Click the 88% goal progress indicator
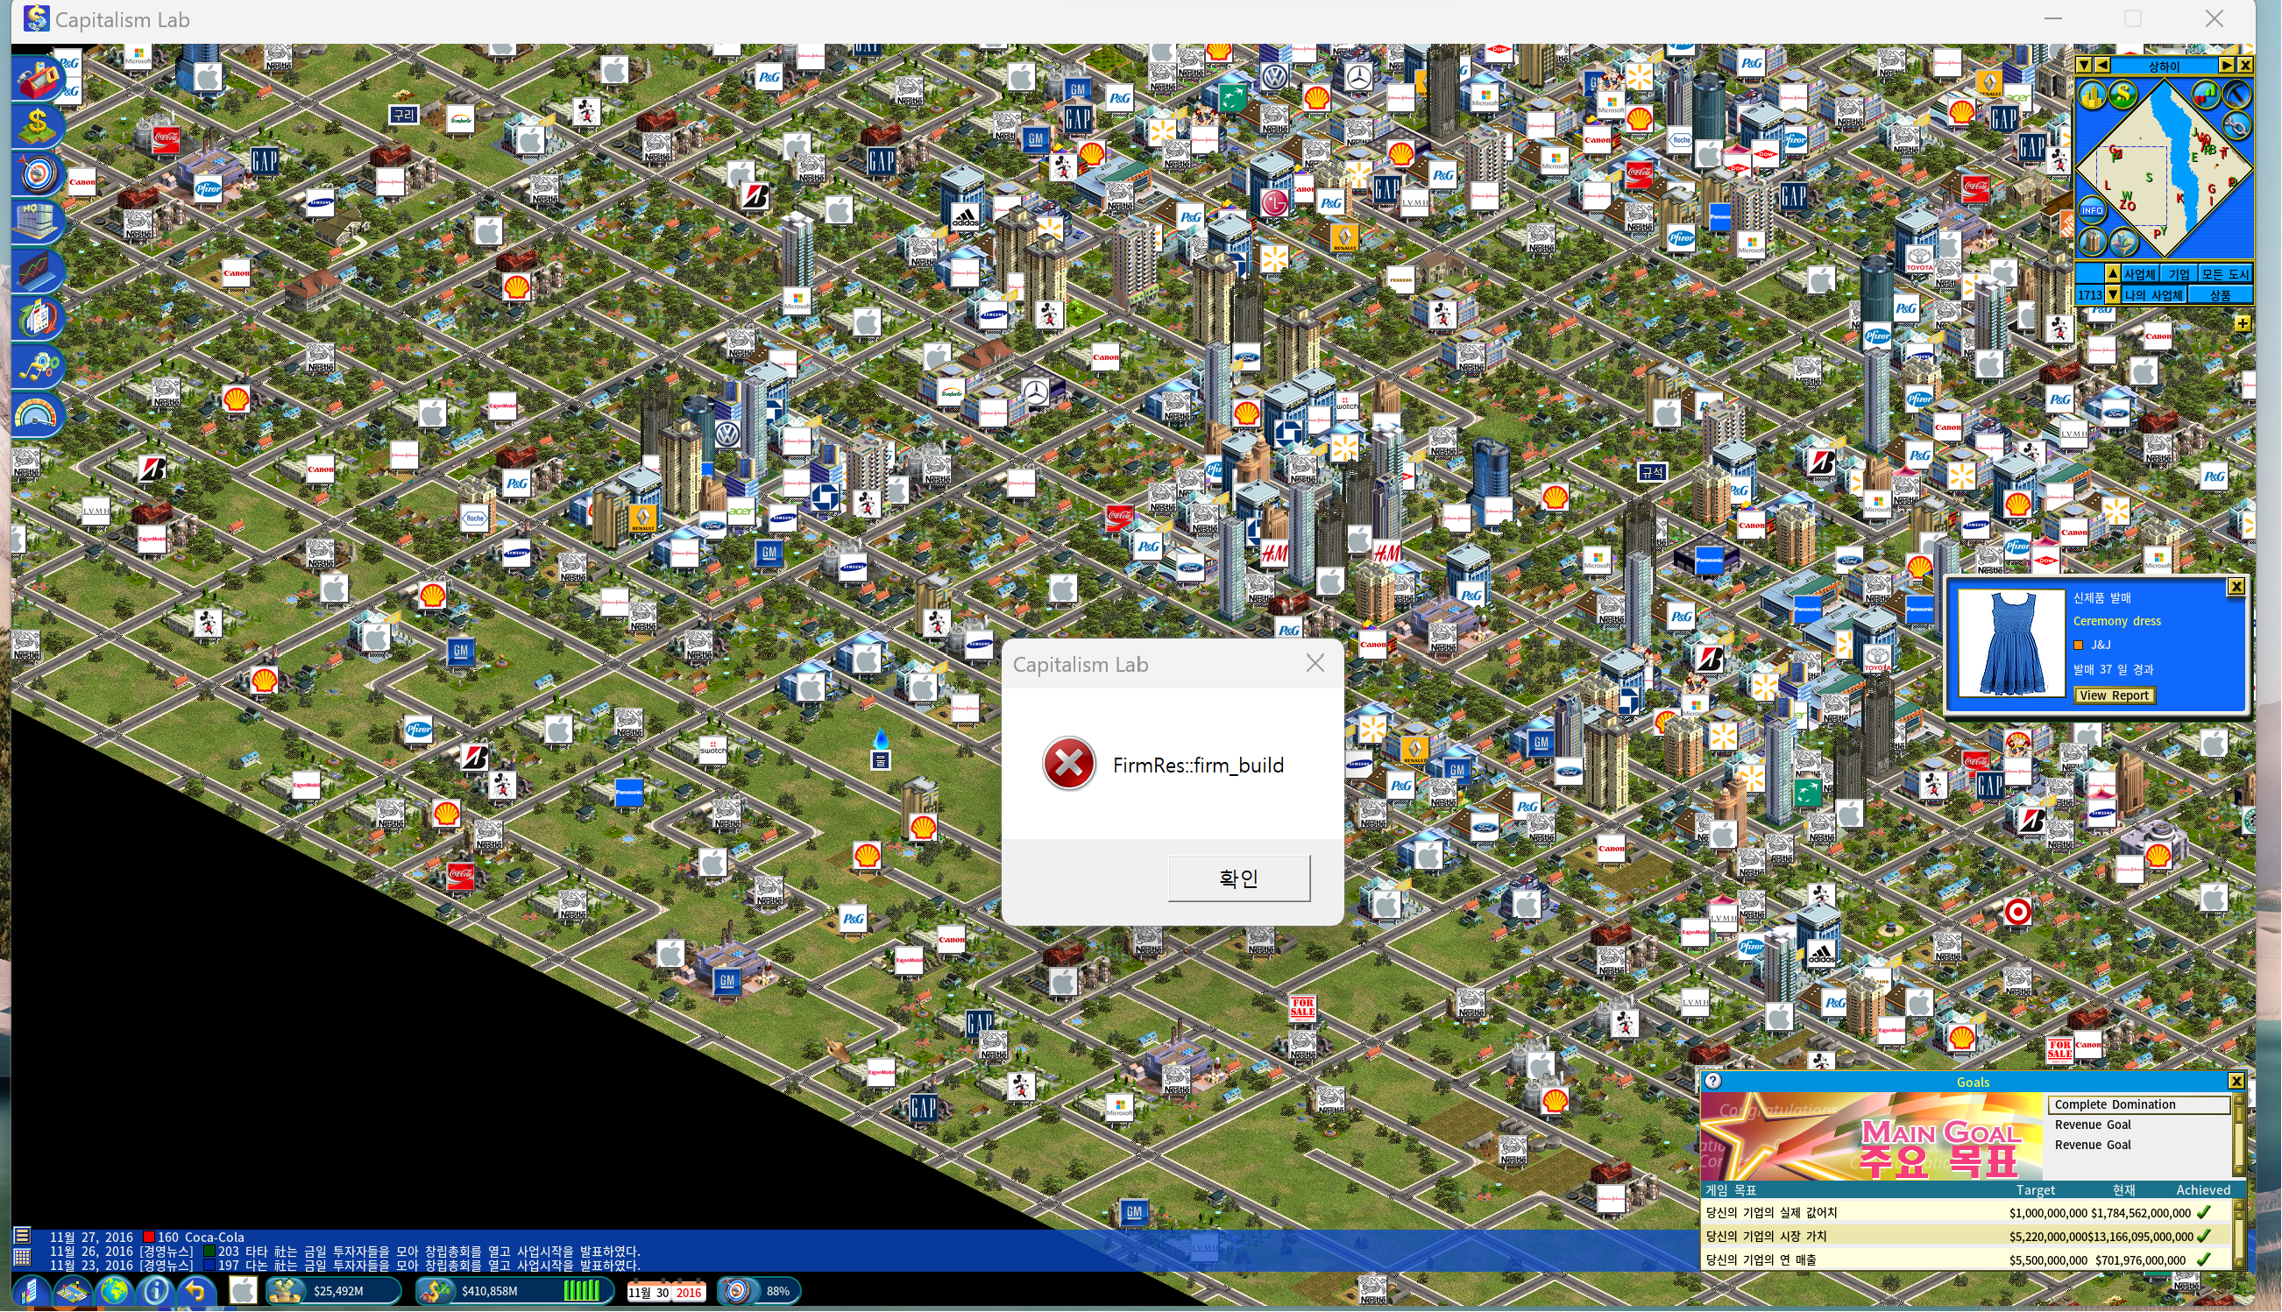 point(759,1291)
